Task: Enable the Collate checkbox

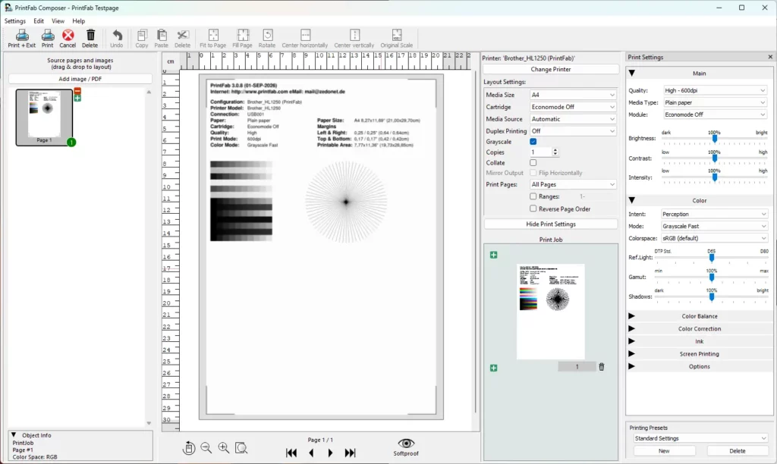Action: 533,162
